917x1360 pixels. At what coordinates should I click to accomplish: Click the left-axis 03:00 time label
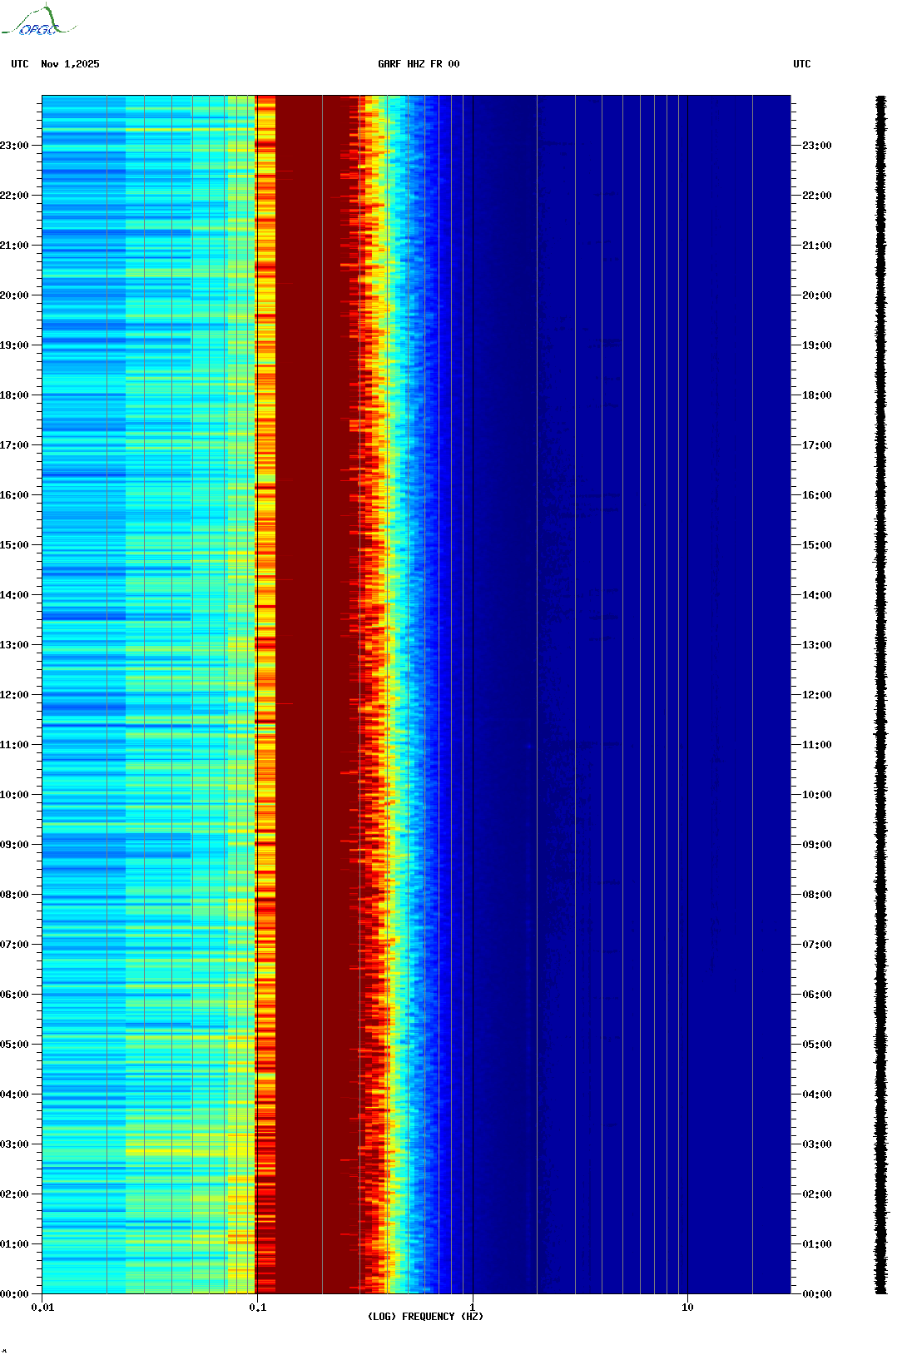[14, 1144]
